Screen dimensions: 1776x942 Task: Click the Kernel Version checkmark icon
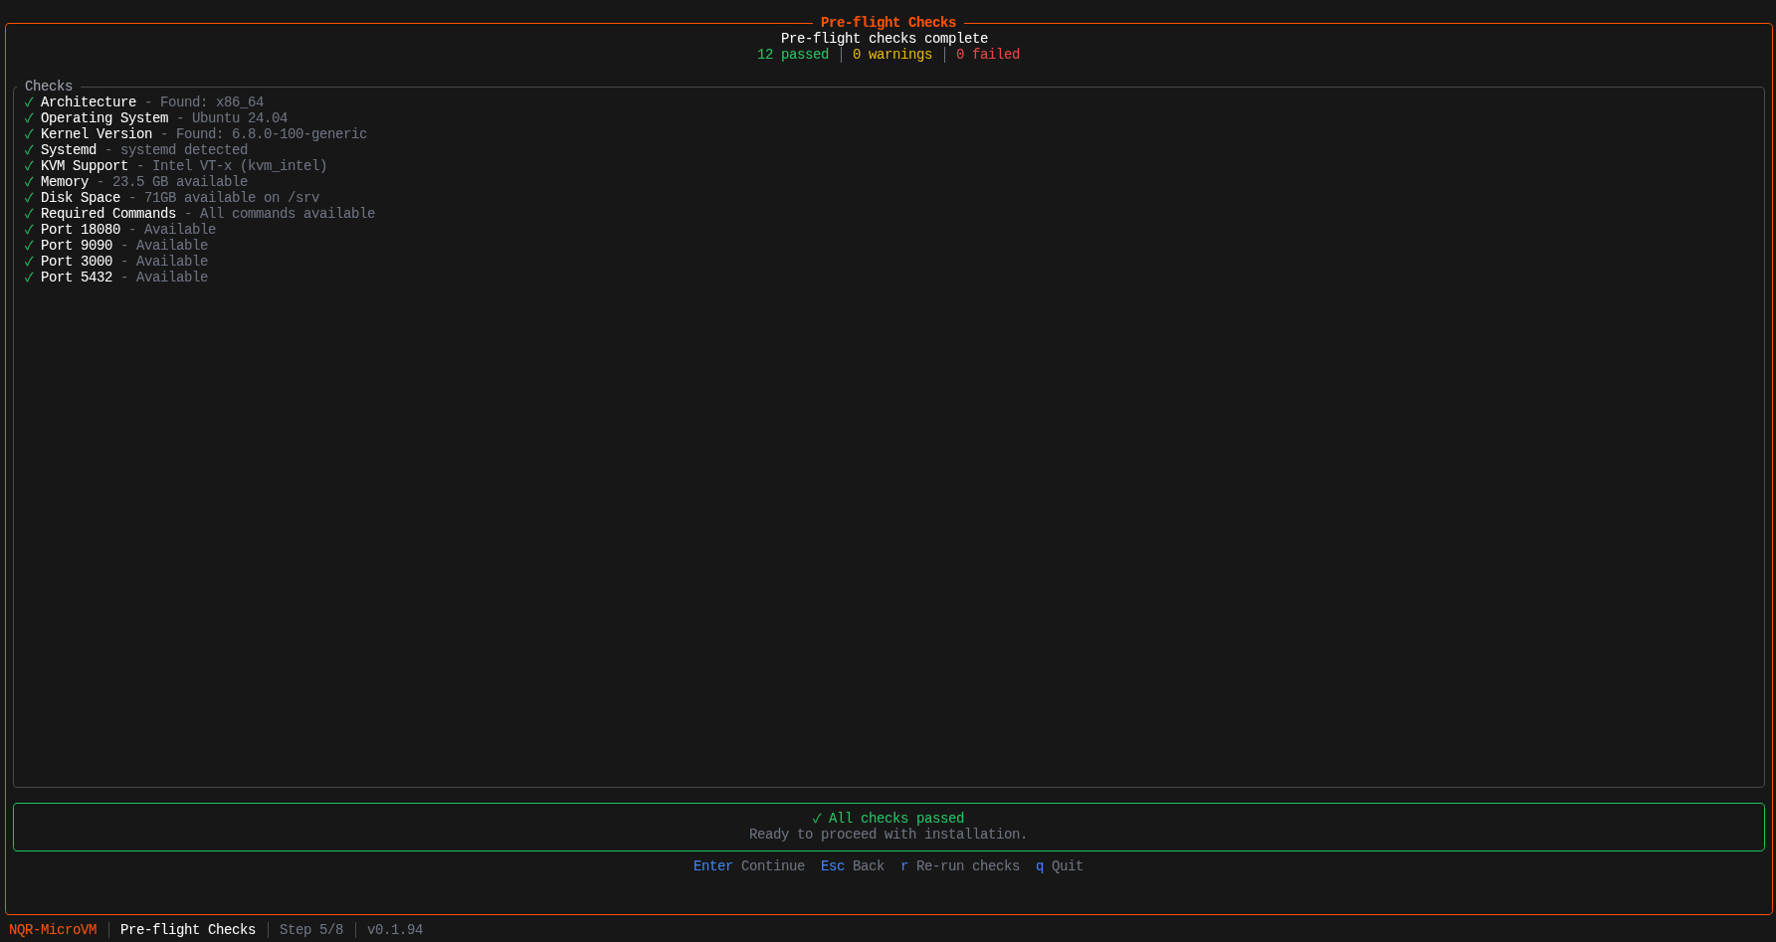(29, 134)
